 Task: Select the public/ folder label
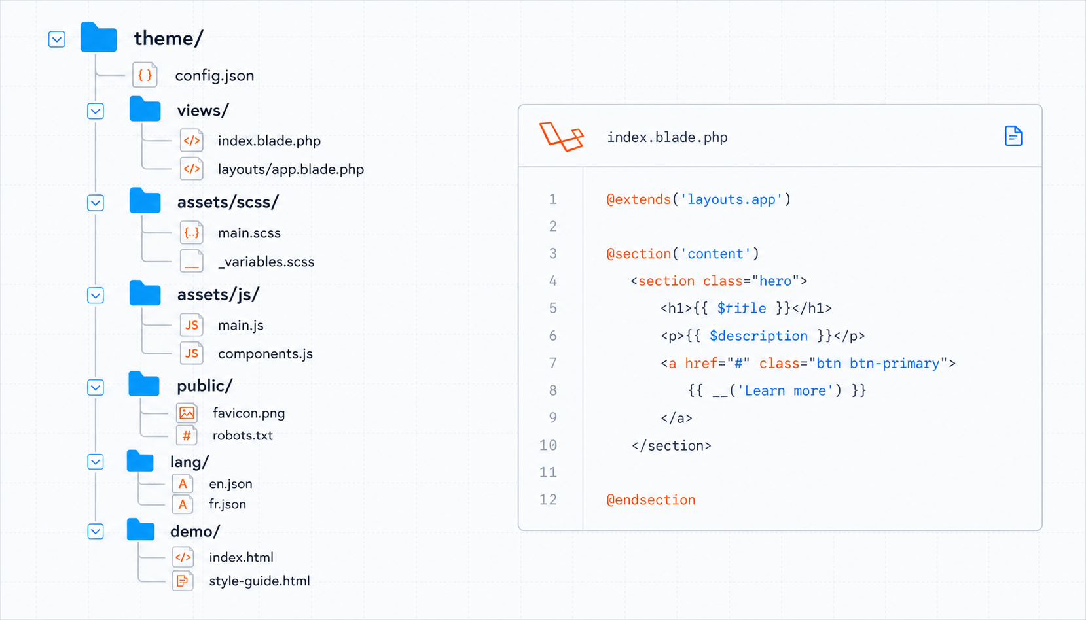coord(204,386)
